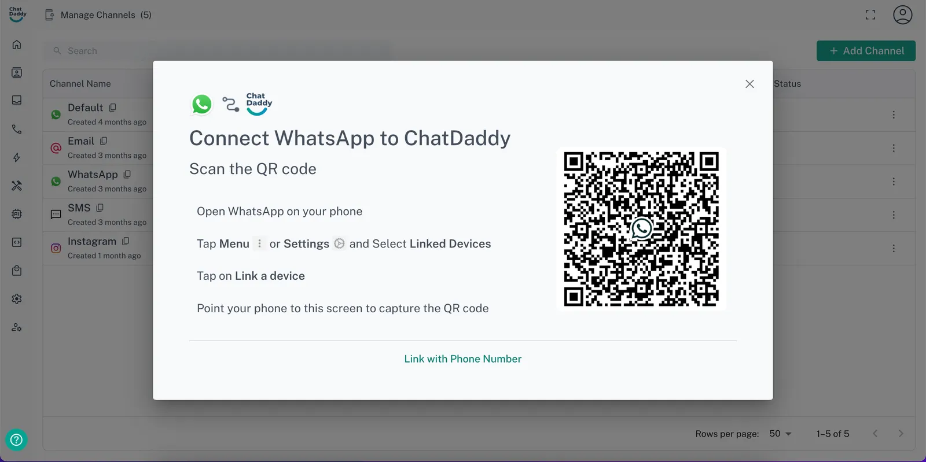Copy the Default channel ID icon
The width and height of the screenshot is (926, 462).
(x=112, y=108)
